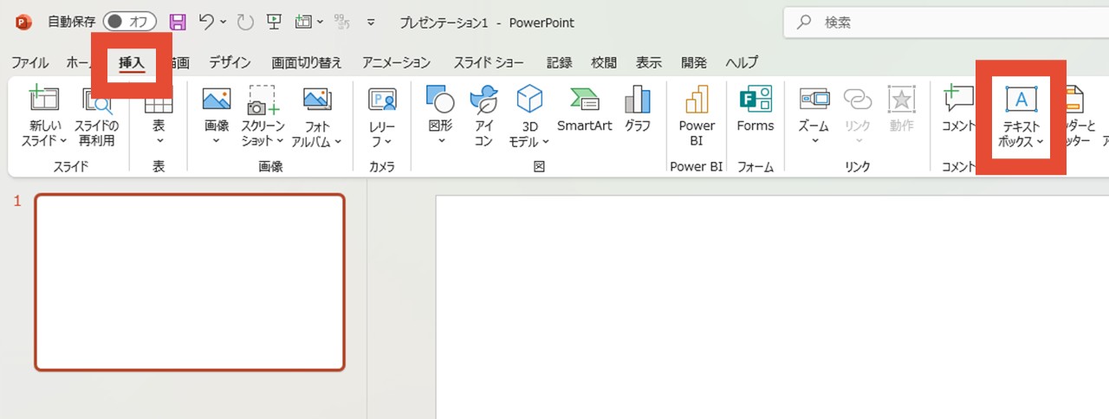Open the Undo history dropdown arrow
The width and height of the screenshot is (1109, 419).
pyautogui.click(x=224, y=22)
